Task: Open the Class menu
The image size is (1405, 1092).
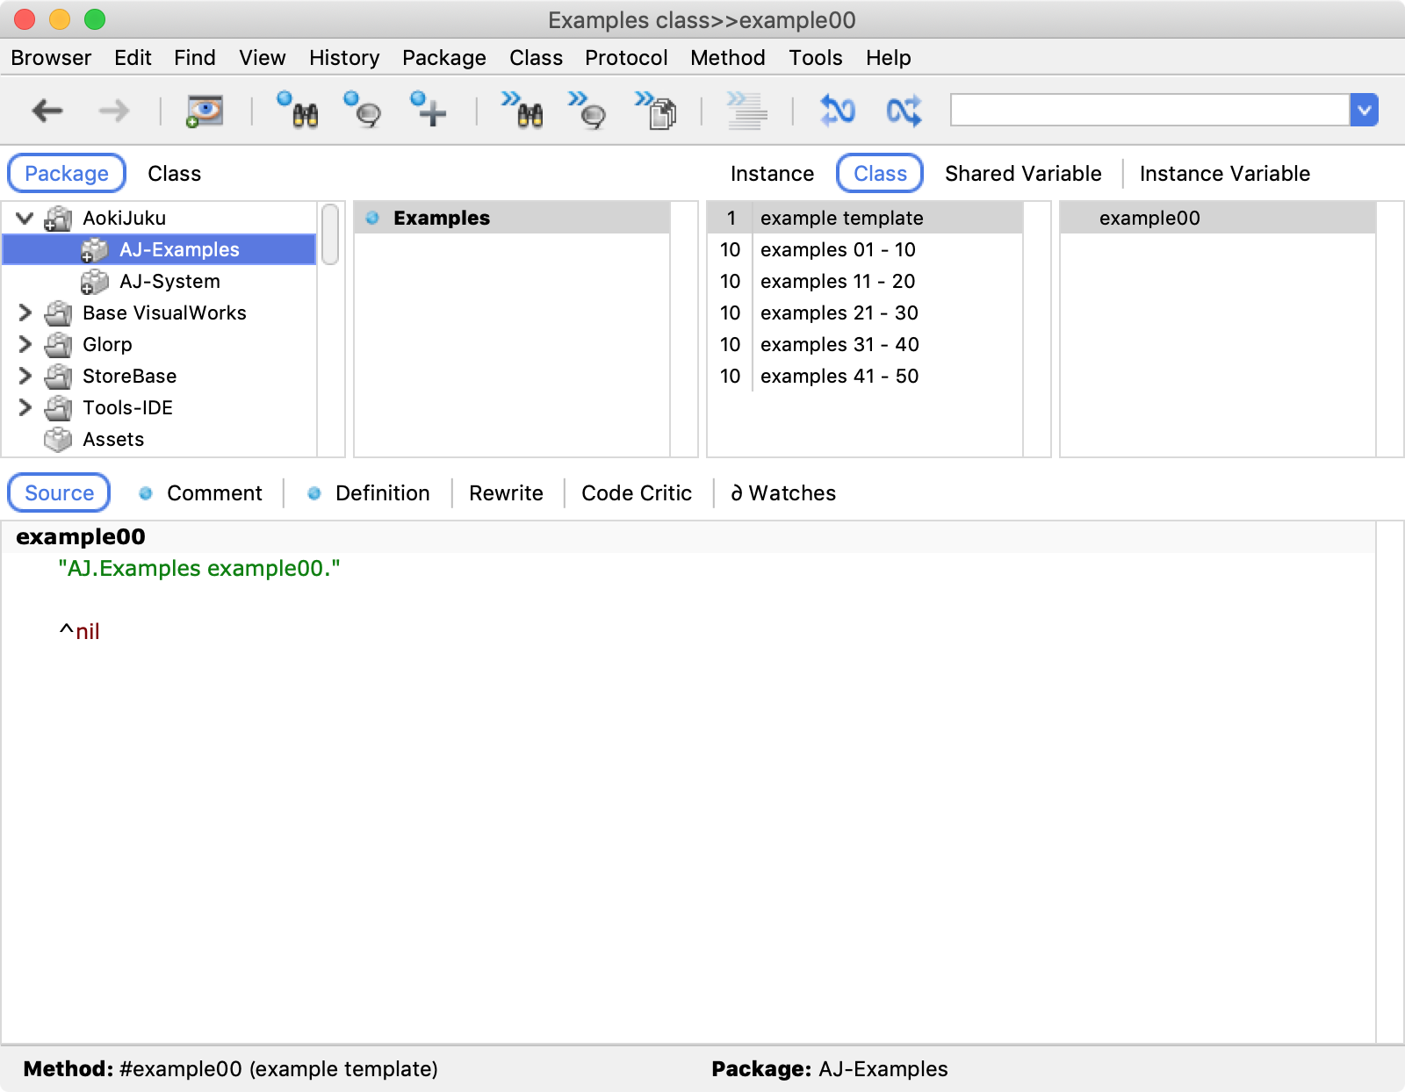Action: 536,58
